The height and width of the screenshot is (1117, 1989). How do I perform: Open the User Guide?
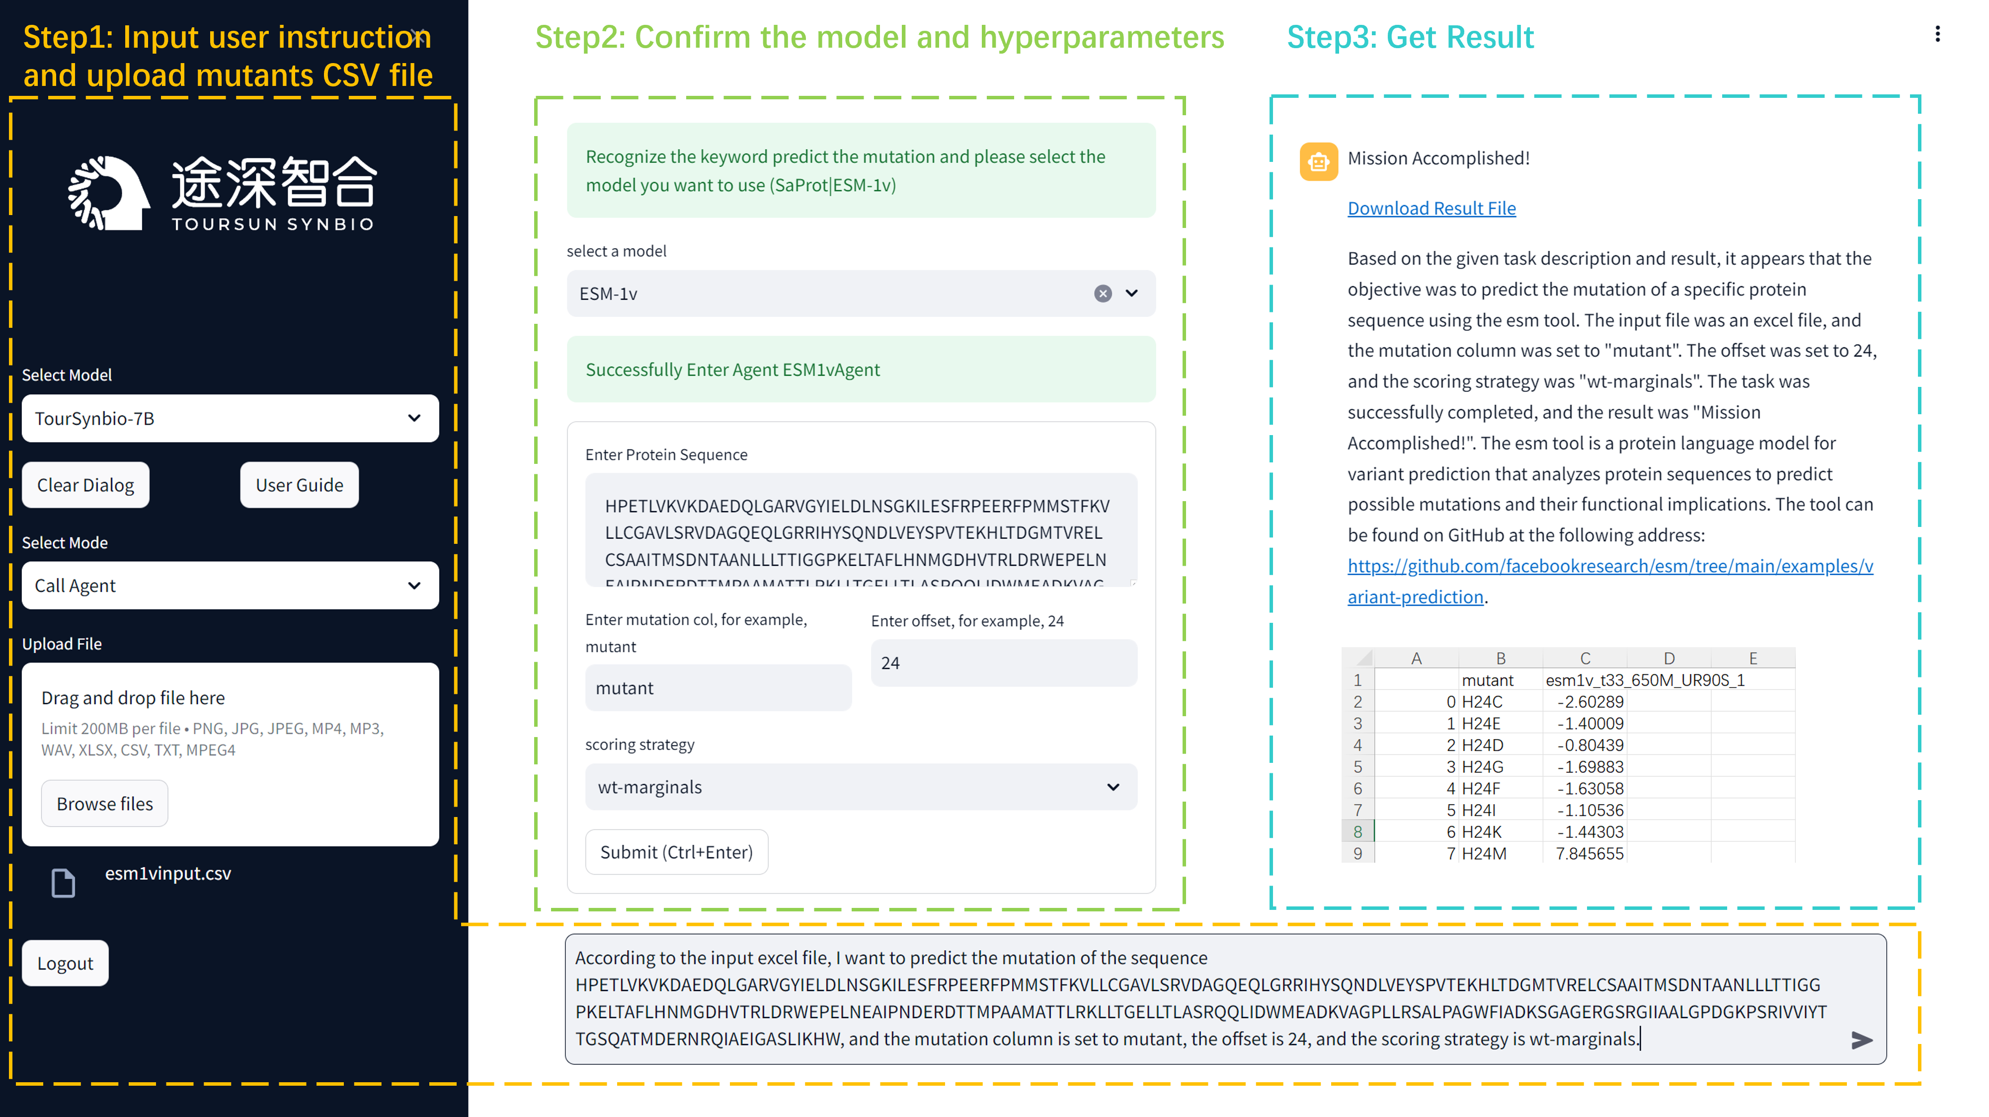point(299,485)
